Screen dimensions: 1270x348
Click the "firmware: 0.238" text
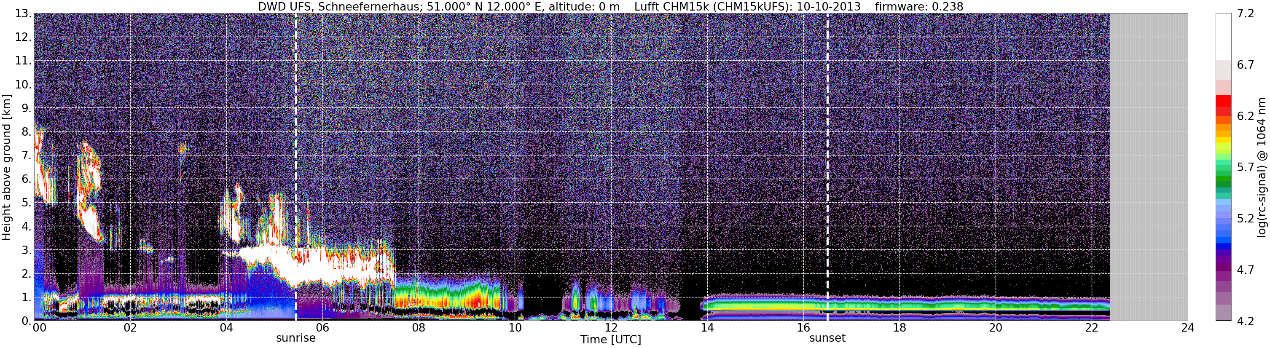point(919,7)
